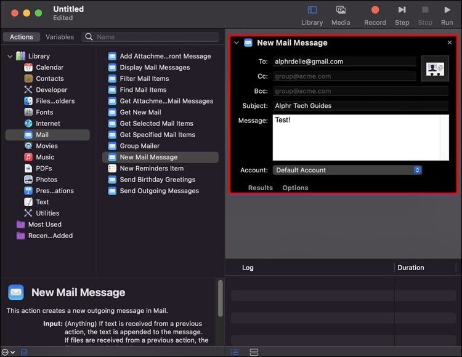Remove the New Mail Message action
Image resolution: width=462 pixels, height=357 pixels.
point(449,42)
